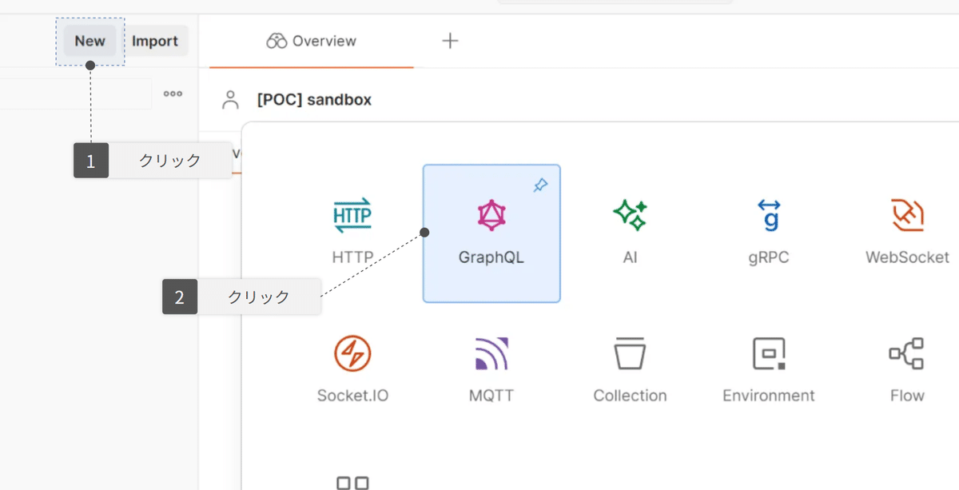Open a new tab with the plus button
The image size is (959, 490).
tap(449, 41)
